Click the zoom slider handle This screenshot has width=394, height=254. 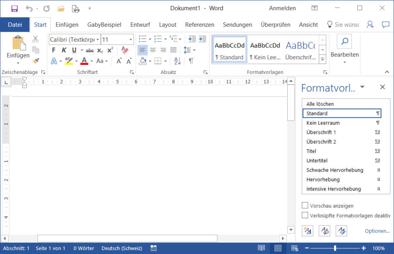click(x=335, y=248)
